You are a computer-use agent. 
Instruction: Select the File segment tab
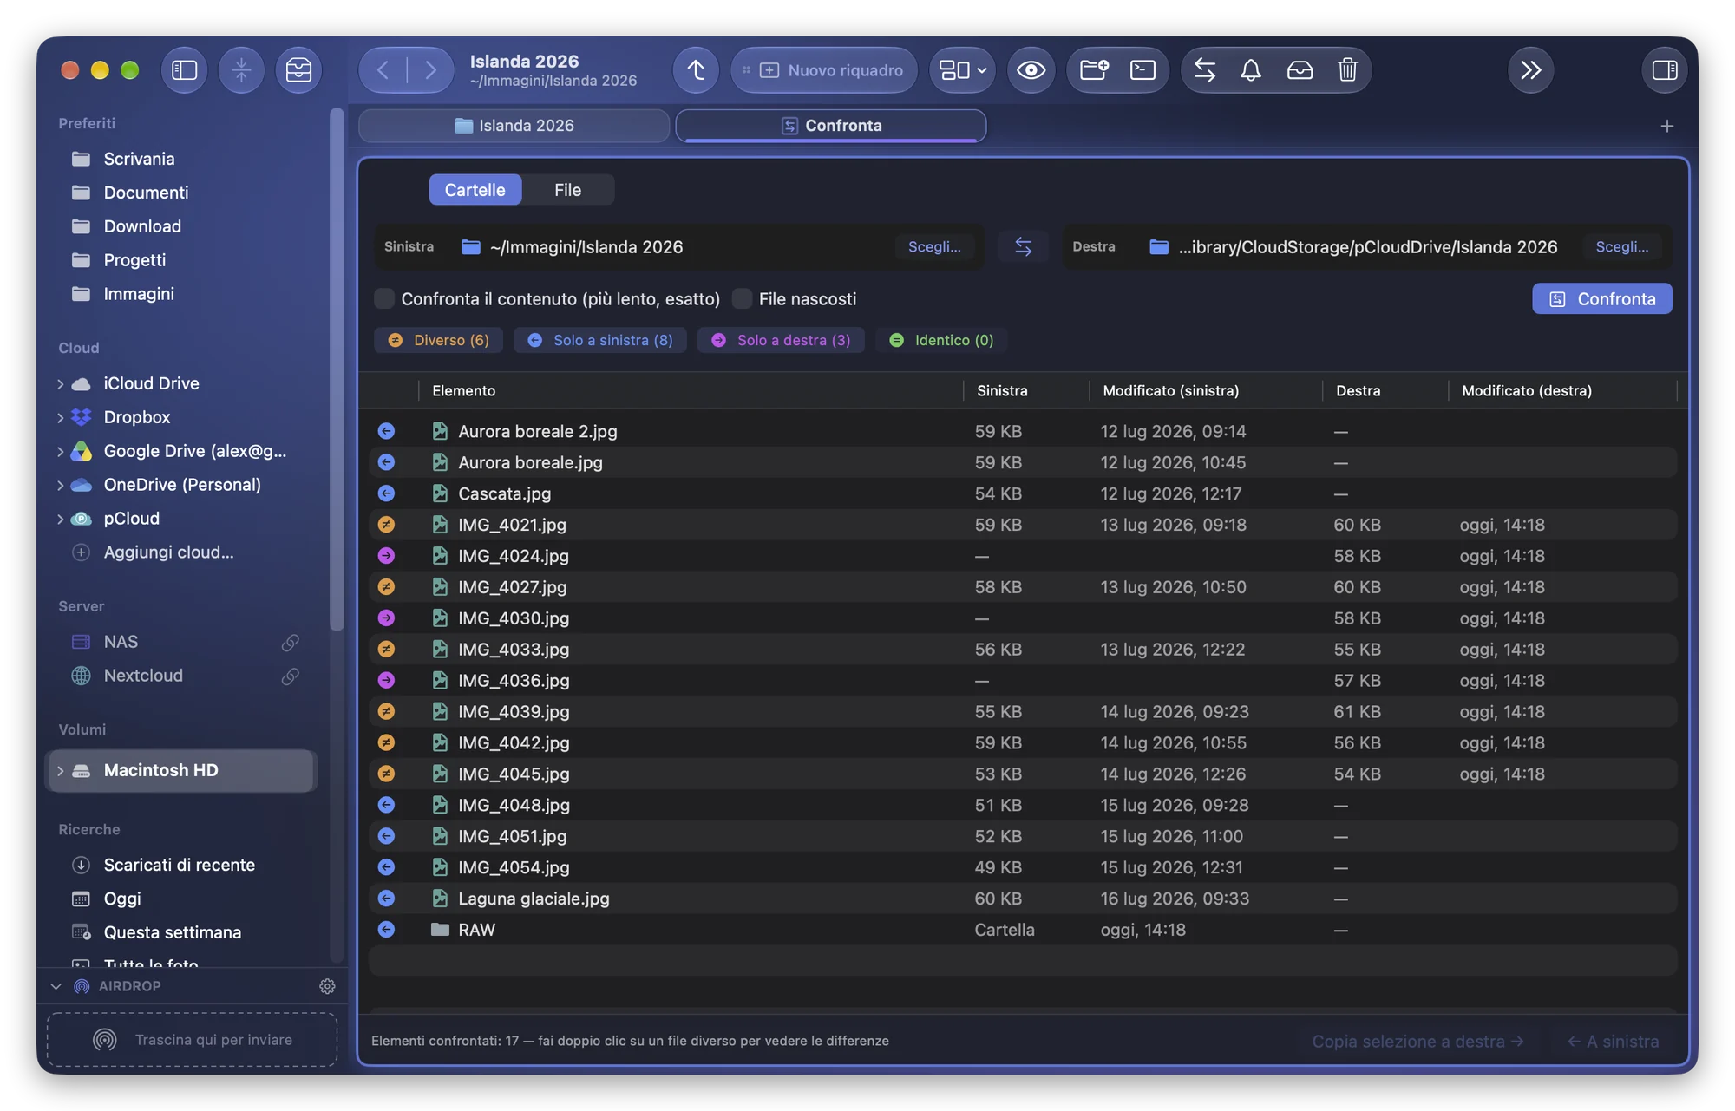[567, 190]
